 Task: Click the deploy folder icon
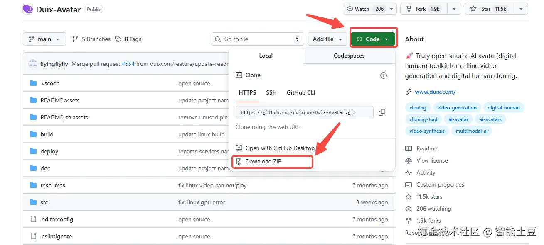tap(33, 151)
